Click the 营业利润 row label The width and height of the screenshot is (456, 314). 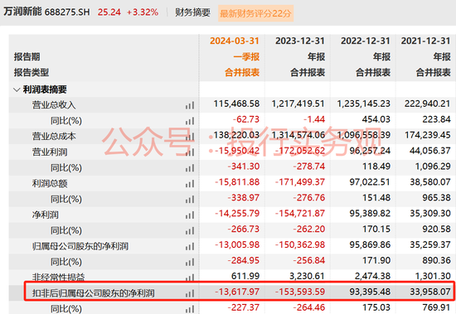50,152
